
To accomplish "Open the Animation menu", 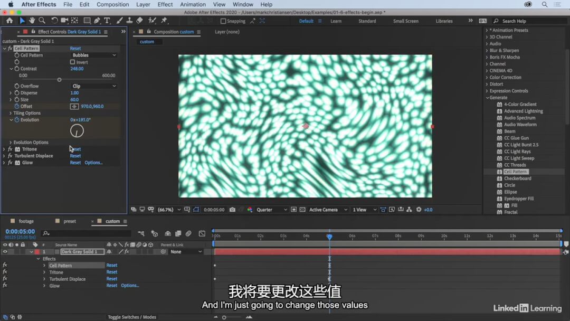I will (193, 4).
